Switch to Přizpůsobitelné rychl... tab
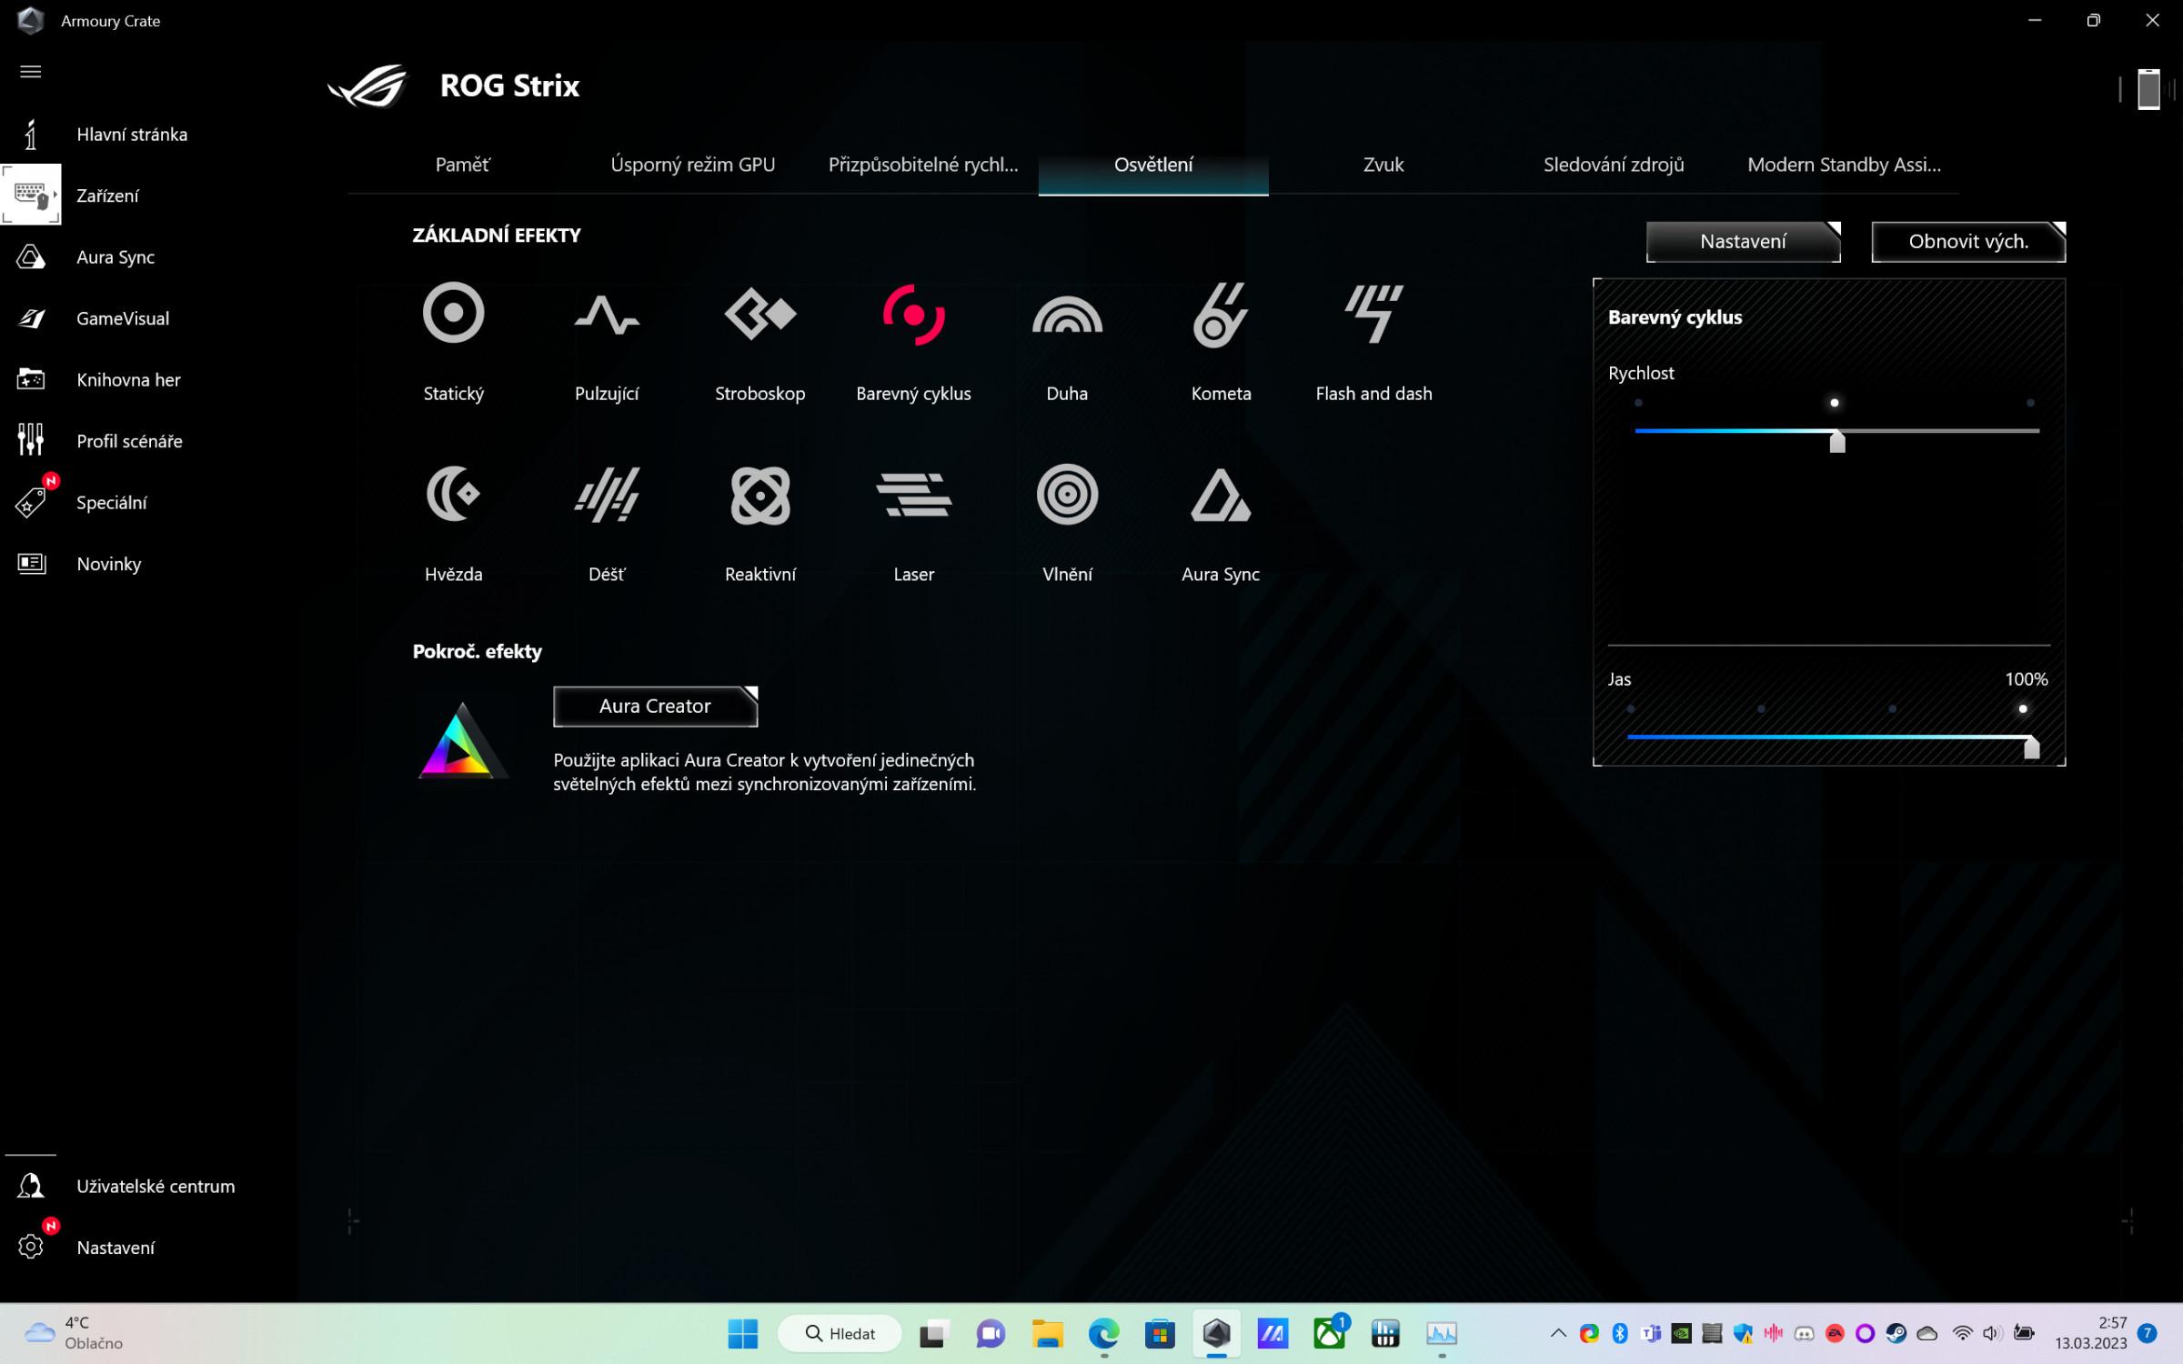This screenshot has height=1364, width=2183. point(922,165)
